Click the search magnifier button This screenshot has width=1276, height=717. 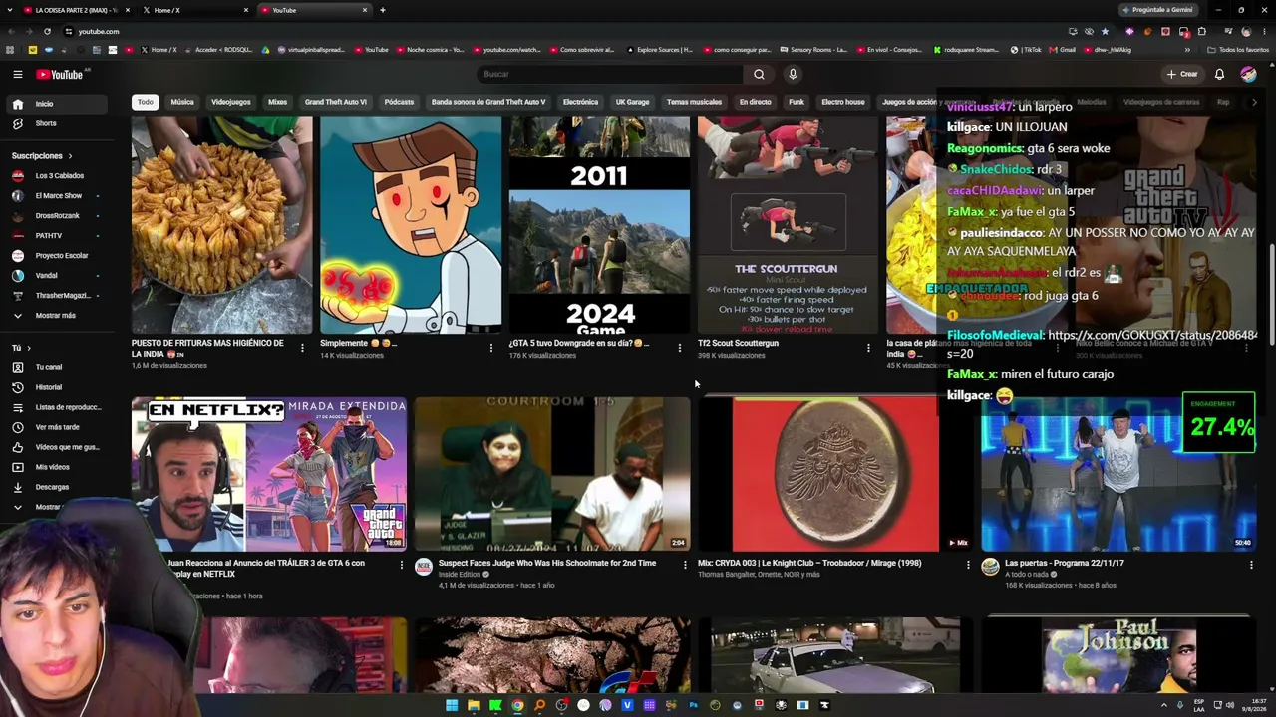[x=759, y=74]
